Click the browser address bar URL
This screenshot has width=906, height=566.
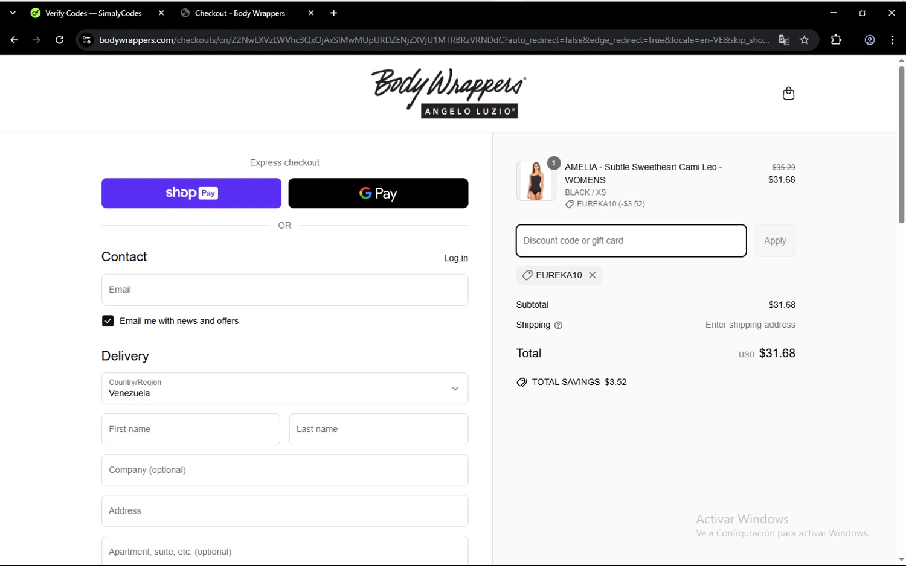(434, 40)
